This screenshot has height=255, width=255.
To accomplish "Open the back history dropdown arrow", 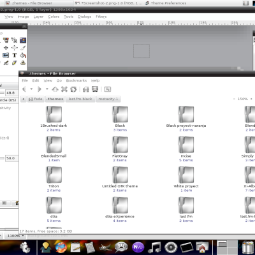I will [31, 89].
